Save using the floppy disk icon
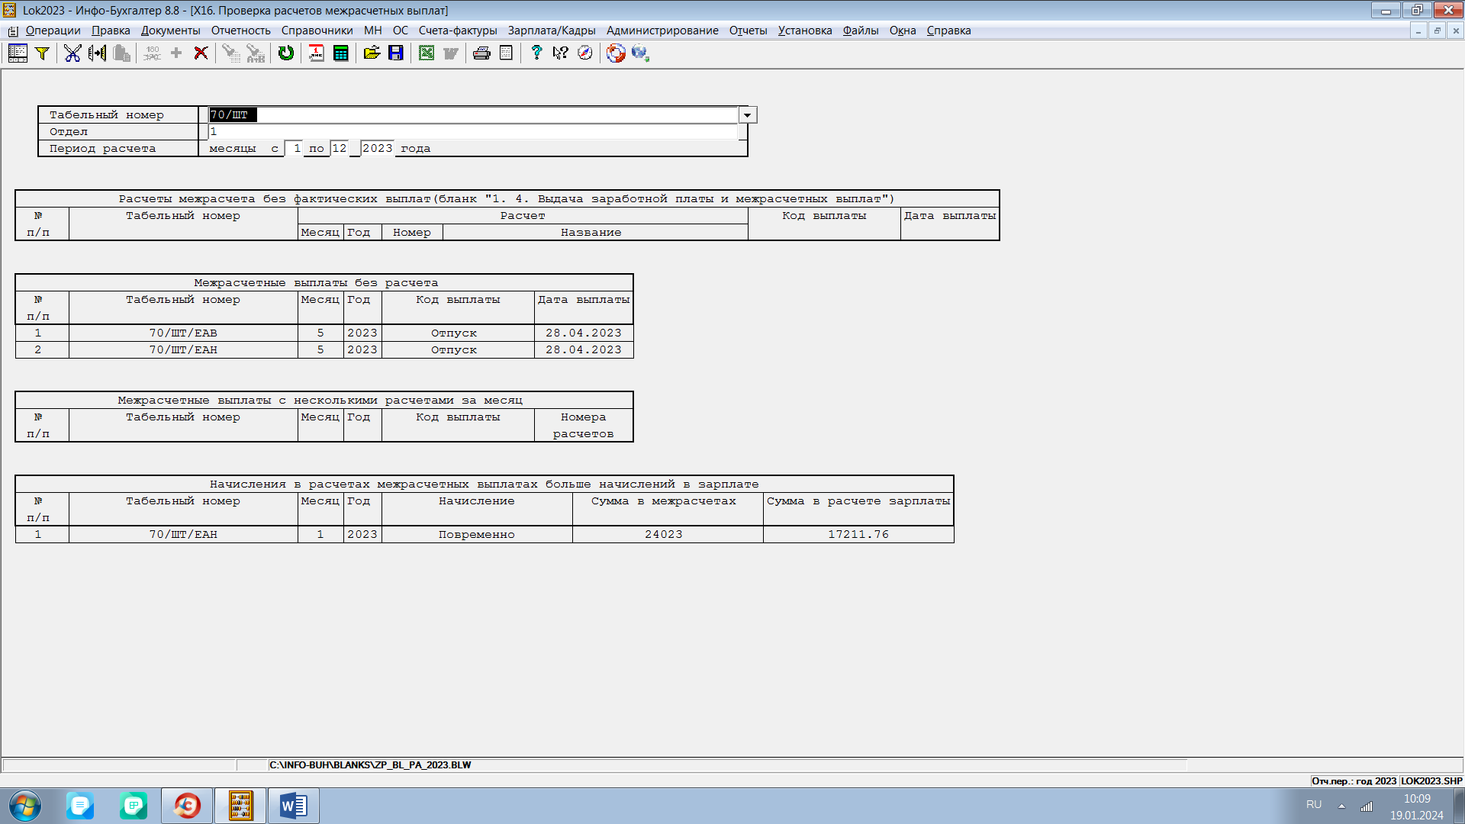 (x=396, y=53)
